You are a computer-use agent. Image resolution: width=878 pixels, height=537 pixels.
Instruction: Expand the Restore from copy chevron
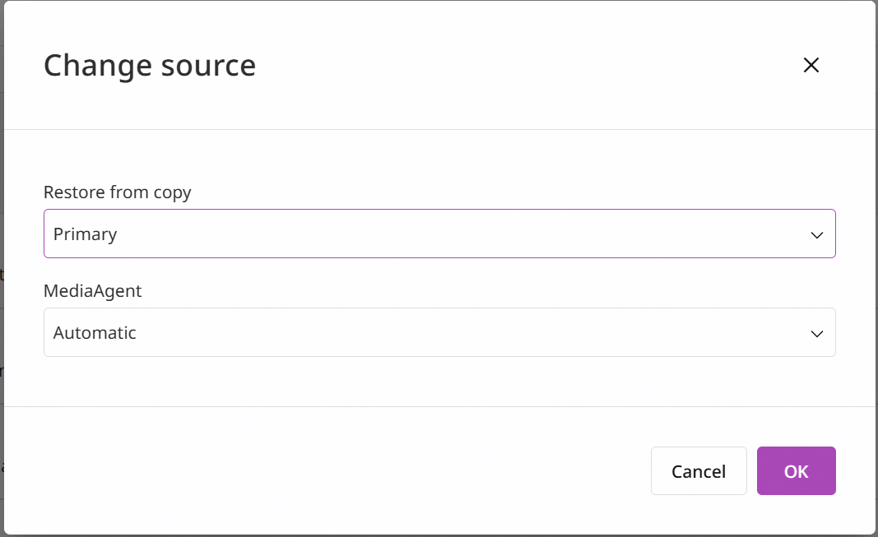pyautogui.click(x=817, y=235)
